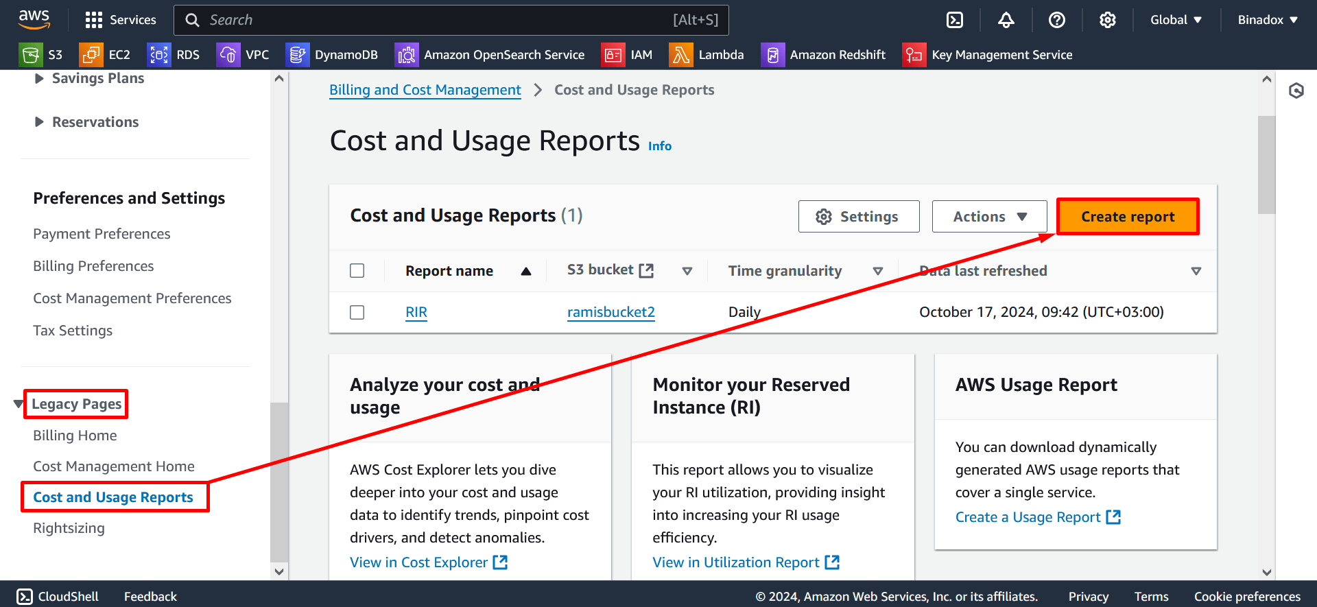Open the S3 bucket column sort arrow
The image size is (1317, 607).
[687, 271]
